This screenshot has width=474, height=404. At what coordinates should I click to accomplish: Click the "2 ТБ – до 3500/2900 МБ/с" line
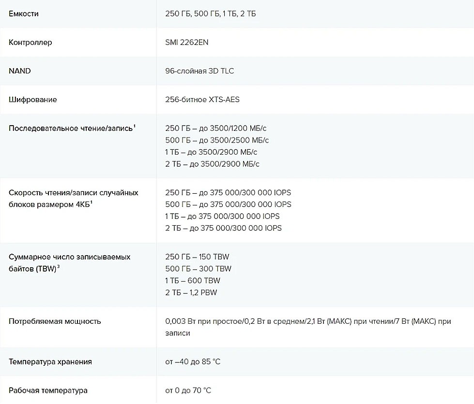tap(212, 164)
